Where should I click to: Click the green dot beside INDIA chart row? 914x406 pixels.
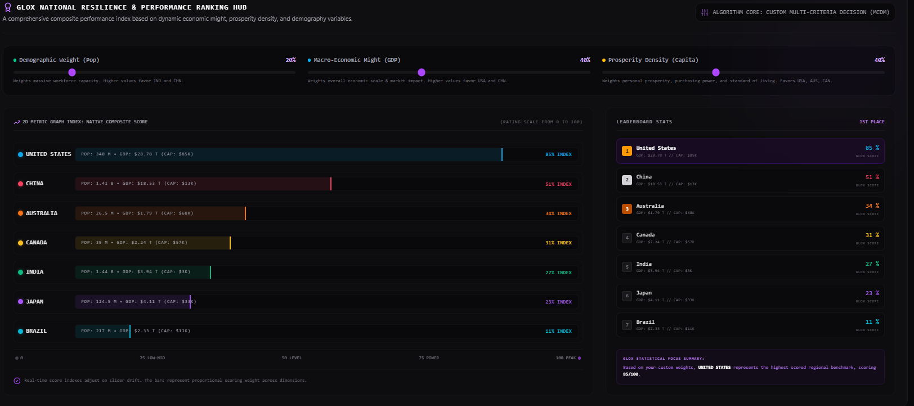click(21, 272)
